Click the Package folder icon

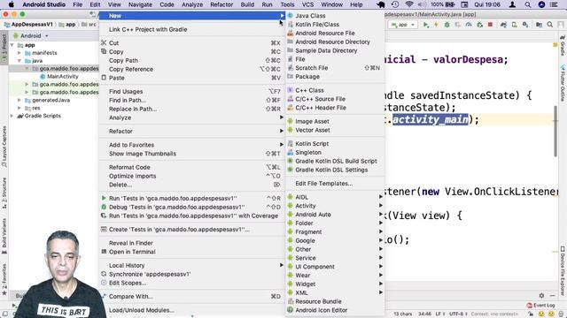290,77
